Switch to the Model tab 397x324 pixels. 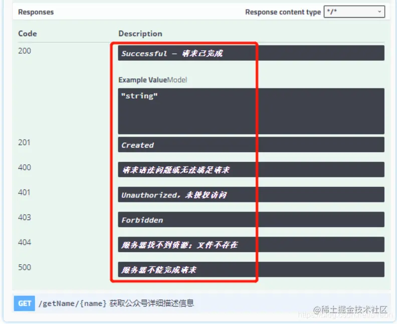(177, 80)
